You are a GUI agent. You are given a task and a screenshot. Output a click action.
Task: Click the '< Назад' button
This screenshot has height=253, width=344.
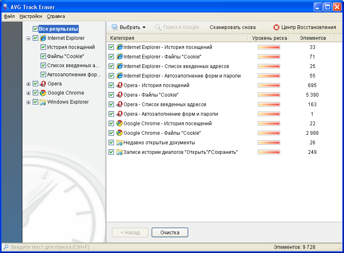click(130, 233)
